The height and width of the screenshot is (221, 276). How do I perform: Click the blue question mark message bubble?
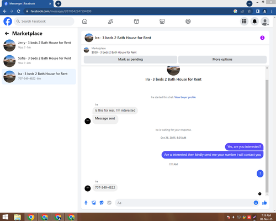(x=260, y=173)
